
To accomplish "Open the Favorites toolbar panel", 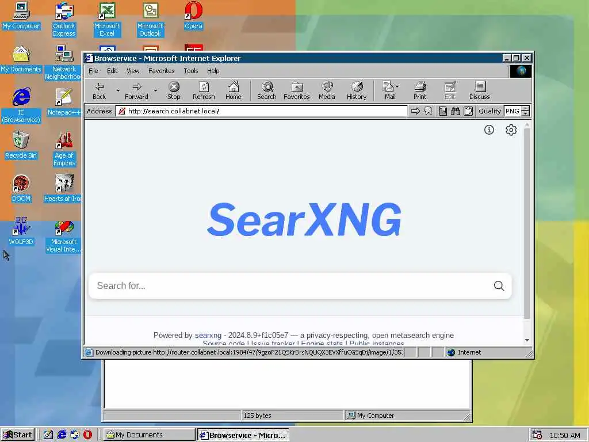I will 297,90.
